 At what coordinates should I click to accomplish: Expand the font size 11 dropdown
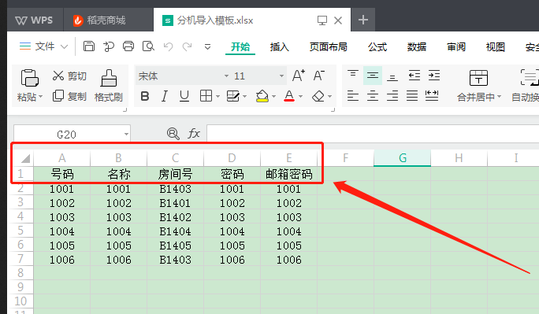281,76
